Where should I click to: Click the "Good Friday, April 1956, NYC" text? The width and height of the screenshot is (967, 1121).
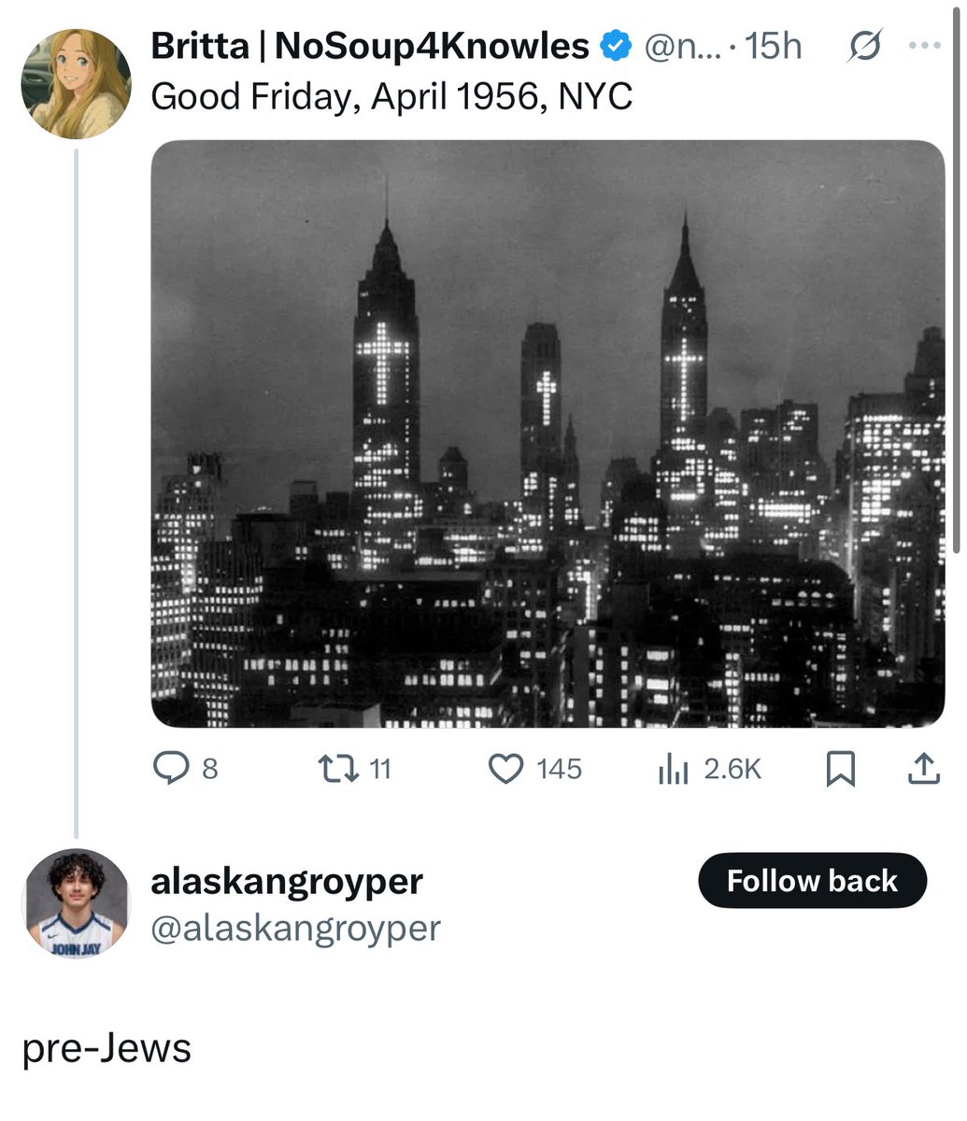coord(391,96)
